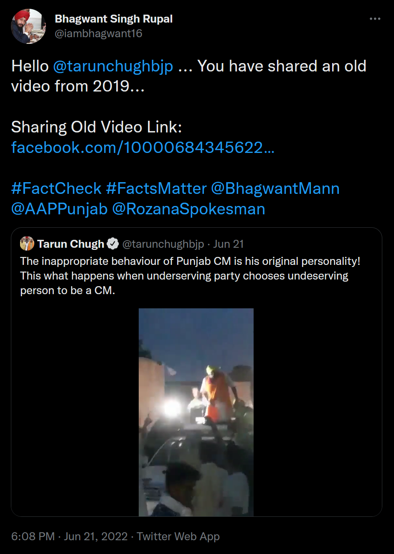394x554 pixels.
Task: Open Bhagwant Singh Rupal display name profile
Action: click(x=114, y=19)
